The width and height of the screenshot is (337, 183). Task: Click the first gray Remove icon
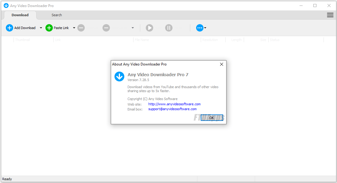coord(81,28)
